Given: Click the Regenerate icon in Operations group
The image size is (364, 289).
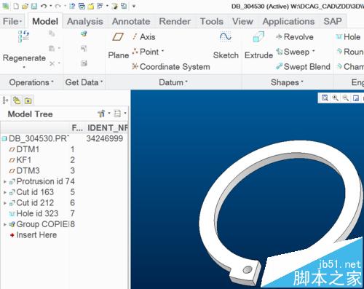Looking at the screenshot, I should 24,36.
